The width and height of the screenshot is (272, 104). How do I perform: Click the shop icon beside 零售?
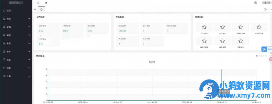coord(4,43)
